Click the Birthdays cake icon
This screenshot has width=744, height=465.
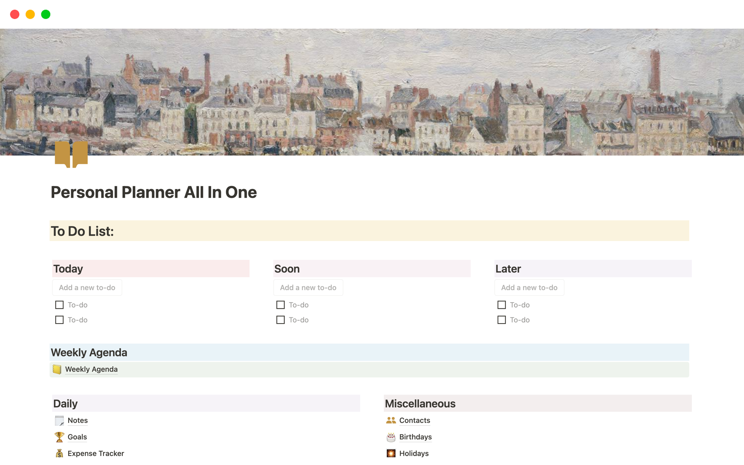[x=391, y=437]
